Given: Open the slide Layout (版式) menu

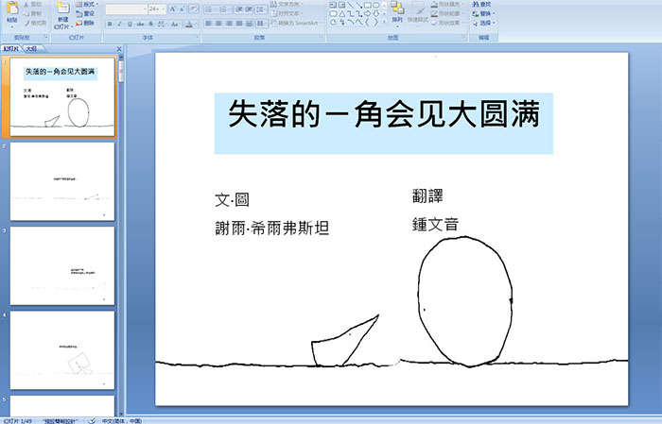Looking at the screenshot, I should (x=87, y=4).
